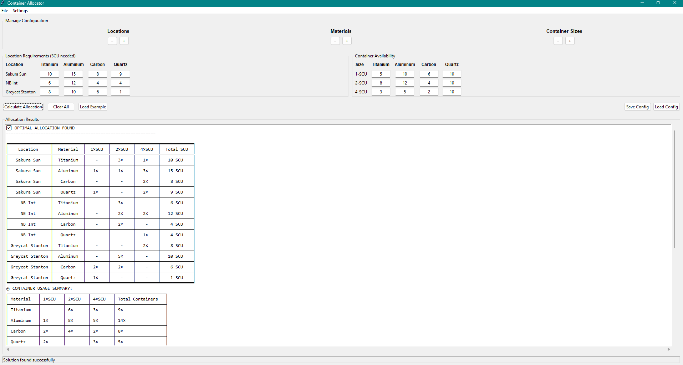The width and height of the screenshot is (683, 365).
Task: Click the horizontal scrollbar left arrow
Action: pyautogui.click(x=8, y=349)
